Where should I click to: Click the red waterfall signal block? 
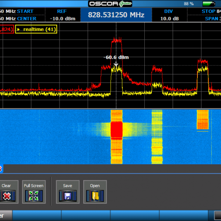point(117,129)
